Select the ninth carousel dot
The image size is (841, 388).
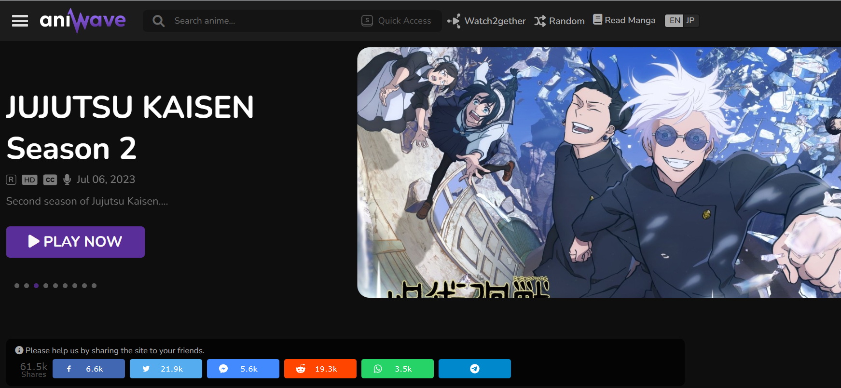tap(94, 286)
